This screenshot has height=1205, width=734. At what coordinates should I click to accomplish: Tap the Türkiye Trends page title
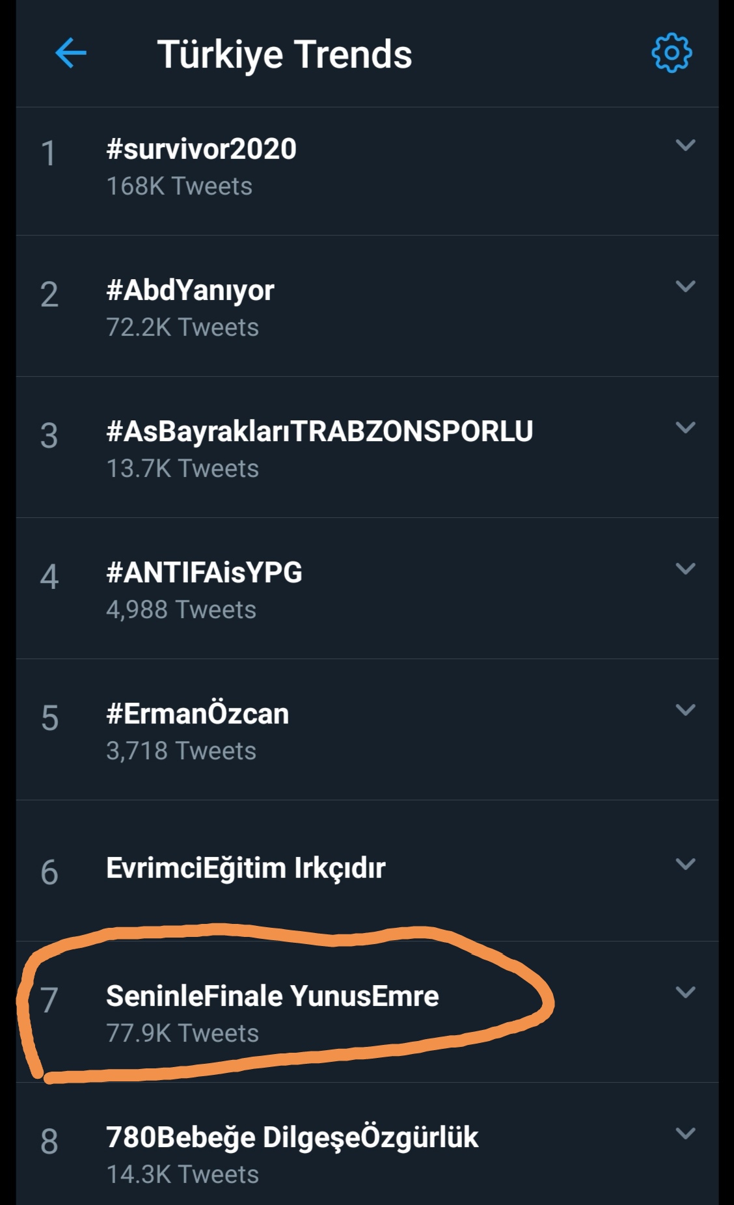click(x=284, y=54)
